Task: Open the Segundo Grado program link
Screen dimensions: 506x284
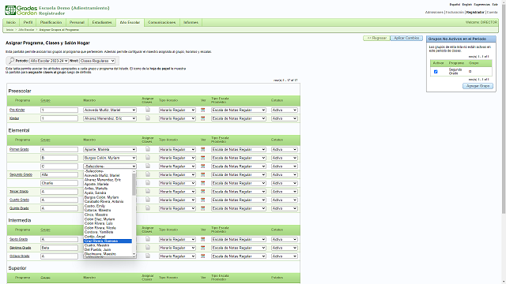Action: (x=21, y=174)
